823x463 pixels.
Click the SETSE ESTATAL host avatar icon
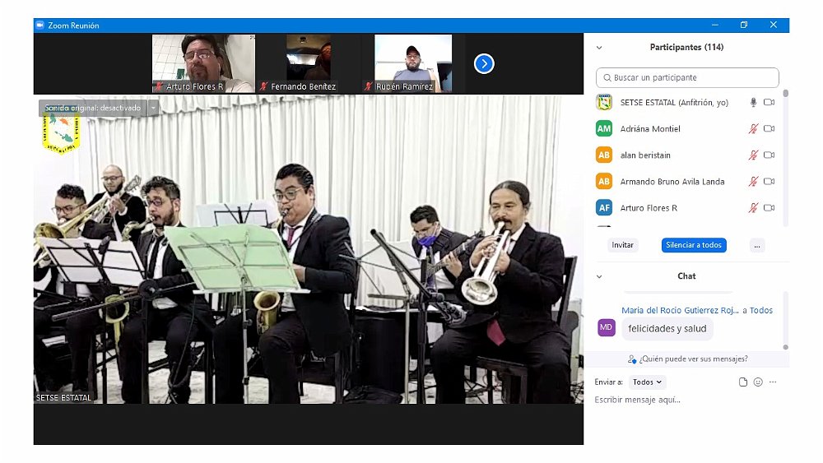pos(604,103)
